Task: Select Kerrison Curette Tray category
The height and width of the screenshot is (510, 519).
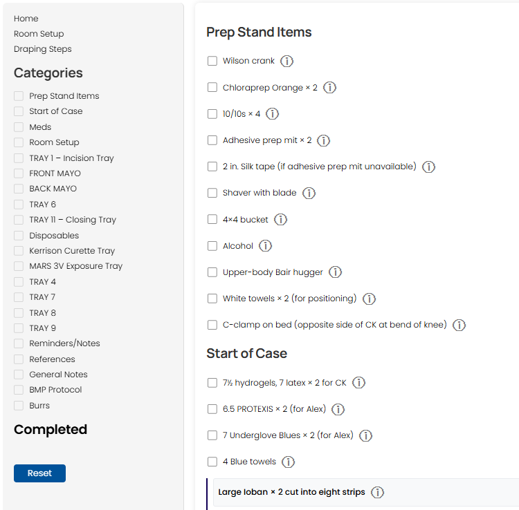Action: (x=19, y=251)
